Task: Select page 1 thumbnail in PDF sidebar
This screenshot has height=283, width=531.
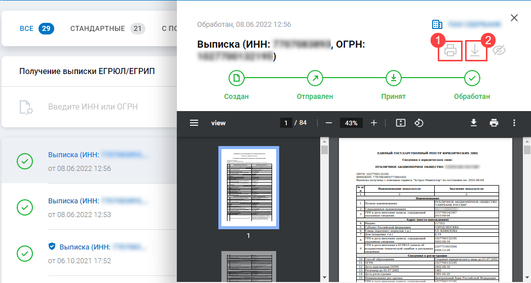Action: coord(248,187)
